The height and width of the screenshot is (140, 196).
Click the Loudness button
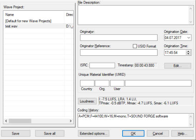click(x=87, y=101)
